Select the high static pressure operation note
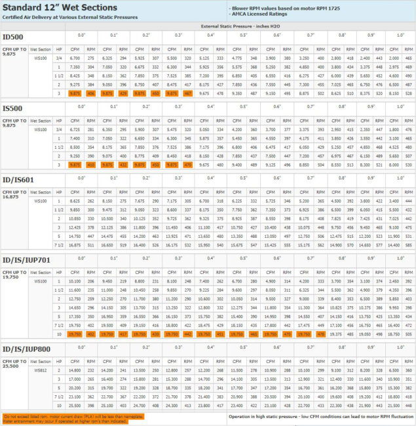This screenshot has height=426, width=416. 320,416
